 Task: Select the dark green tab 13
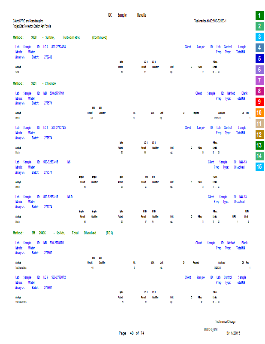click(259, 145)
